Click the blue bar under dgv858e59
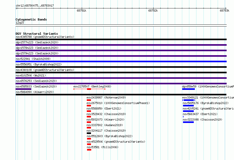The width and height of the screenshot is (234, 160). pyautogui.click(x=189, y=89)
